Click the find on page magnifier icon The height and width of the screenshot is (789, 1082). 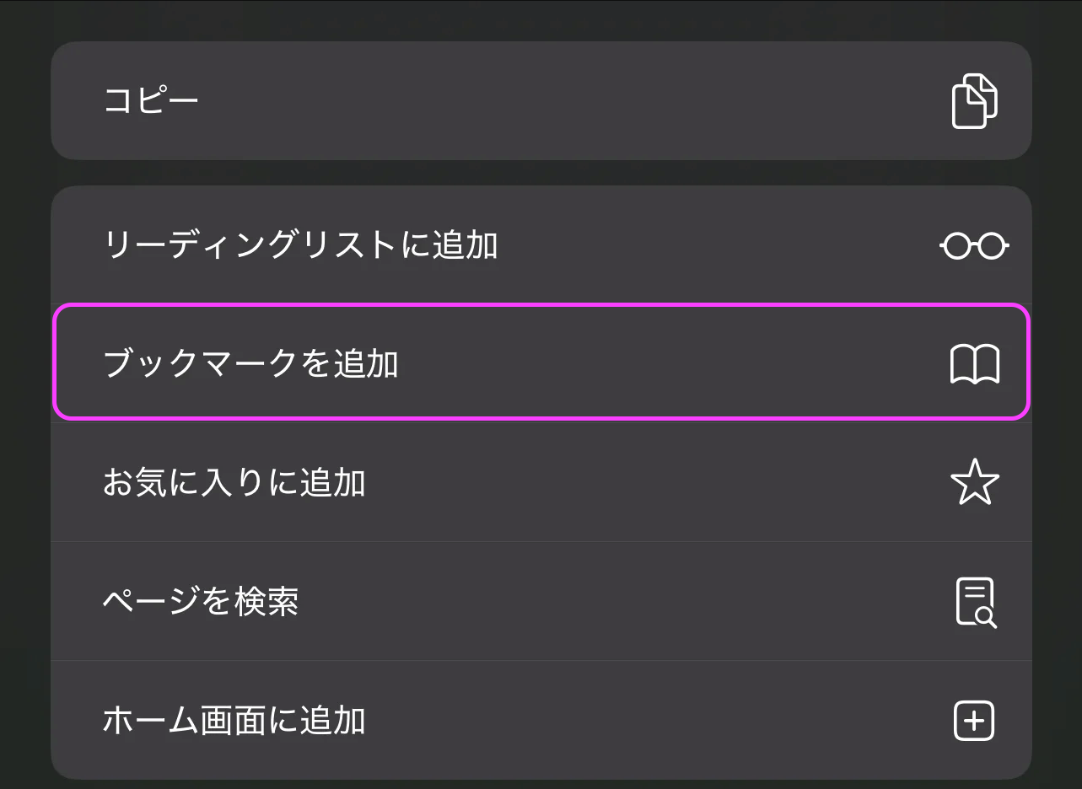tap(975, 602)
